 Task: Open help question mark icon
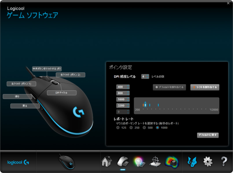click(224, 162)
